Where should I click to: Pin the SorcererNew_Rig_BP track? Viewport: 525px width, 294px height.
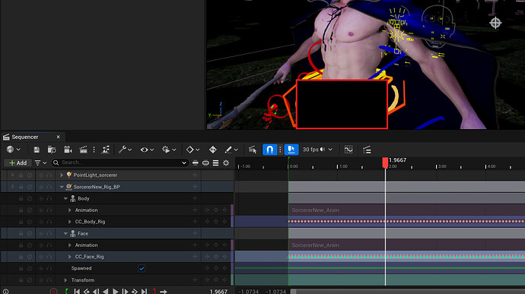[x=12, y=187]
